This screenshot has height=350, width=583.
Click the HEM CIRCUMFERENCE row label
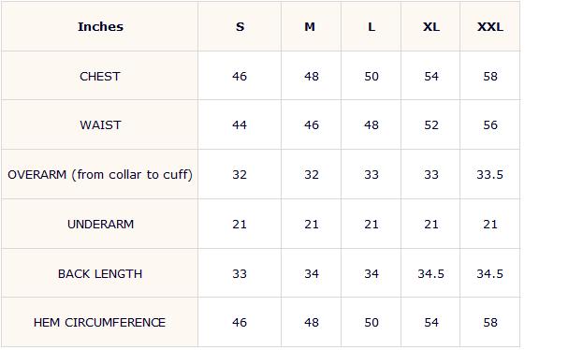(x=99, y=323)
